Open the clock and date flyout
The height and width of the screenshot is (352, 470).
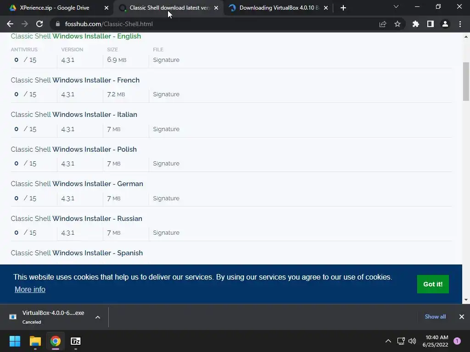[436, 341]
